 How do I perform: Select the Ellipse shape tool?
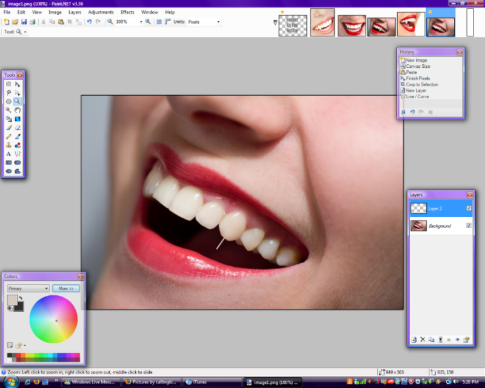click(8, 171)
